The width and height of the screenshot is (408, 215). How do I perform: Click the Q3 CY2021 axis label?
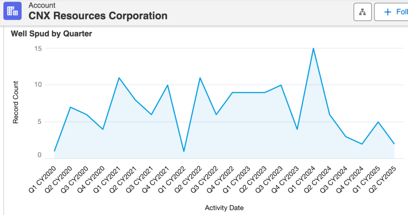point(139,179)
